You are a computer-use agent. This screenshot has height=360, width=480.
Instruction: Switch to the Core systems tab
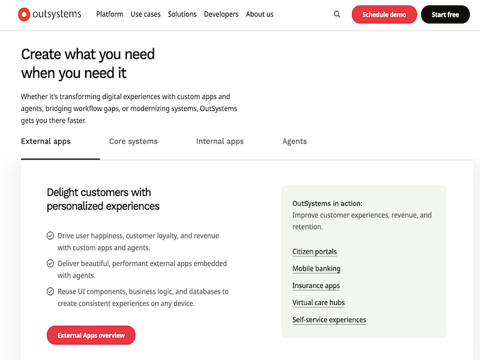pos(133,141)
